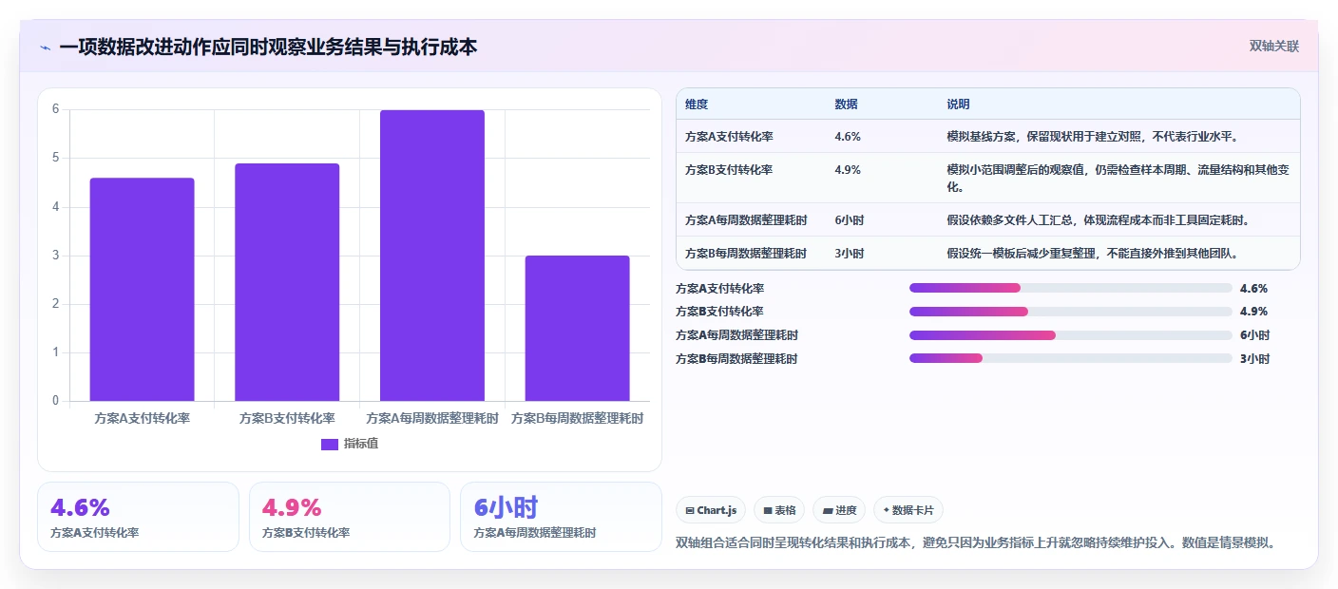1338x589 pixels.
Task: Click the 6小时 value in the table
Action: pyautogui.click(x=850, y=219)
